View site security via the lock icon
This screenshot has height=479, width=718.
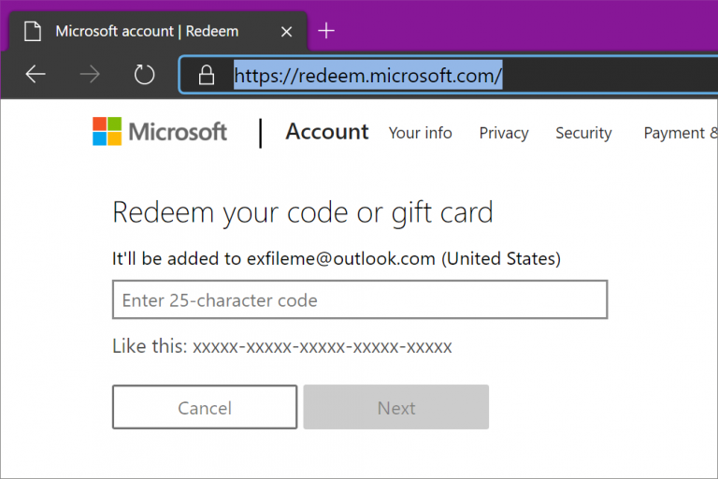tap(206, 75)
